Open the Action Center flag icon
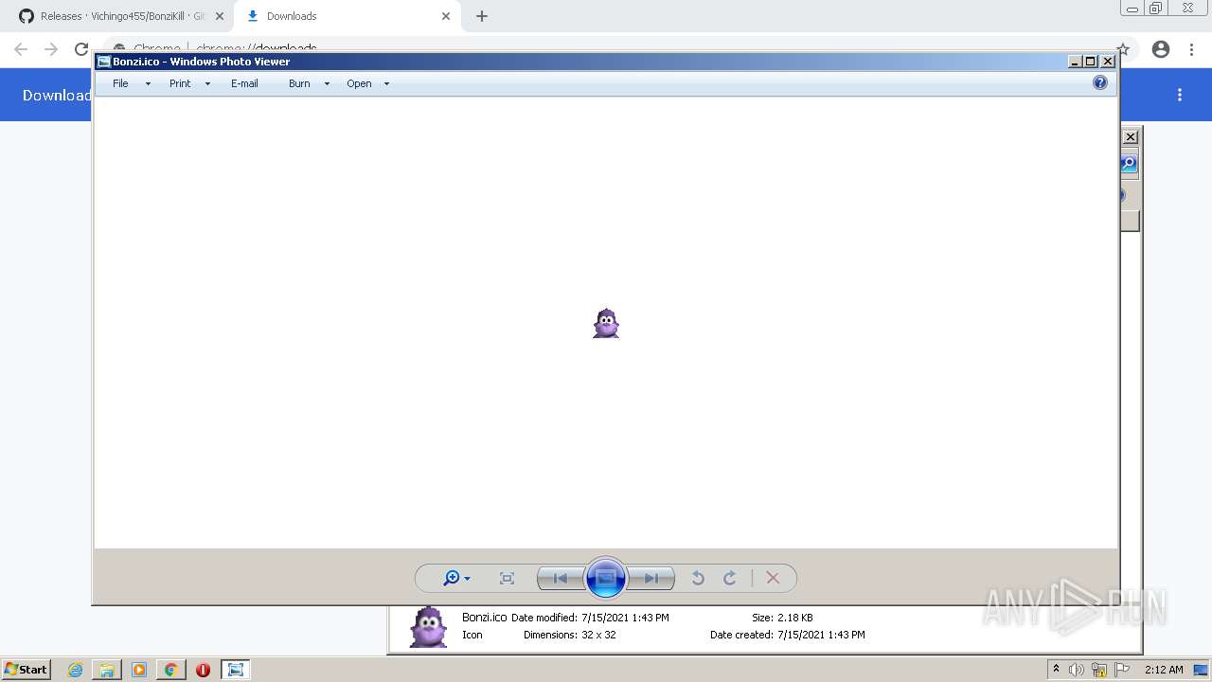 click(x=1123, y=670)
